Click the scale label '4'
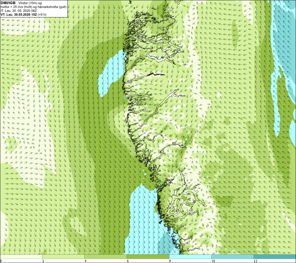This screenshot has height=263, width=296. pyautogui.click(x=86, y=261)
